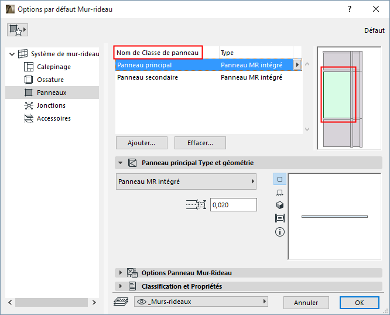Select the Panneaux page
Image resolution: width=390 pixels, height=315 pixels.
(52, 93)
